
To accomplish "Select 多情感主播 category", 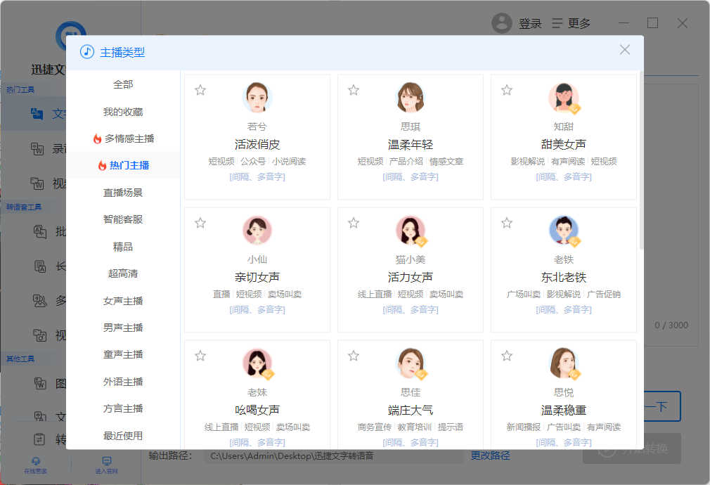I will [x=123, y=138].
